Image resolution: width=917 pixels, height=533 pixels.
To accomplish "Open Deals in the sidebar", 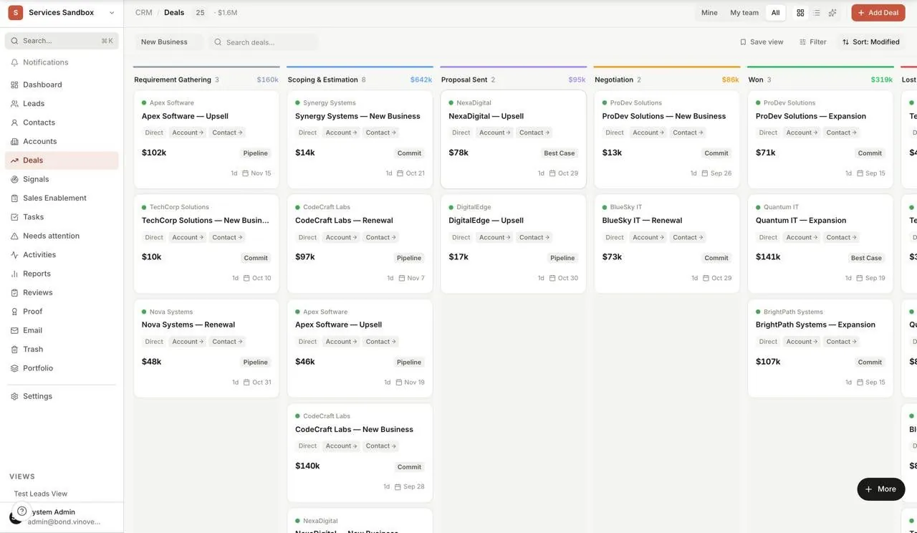I will click(62, 160).
